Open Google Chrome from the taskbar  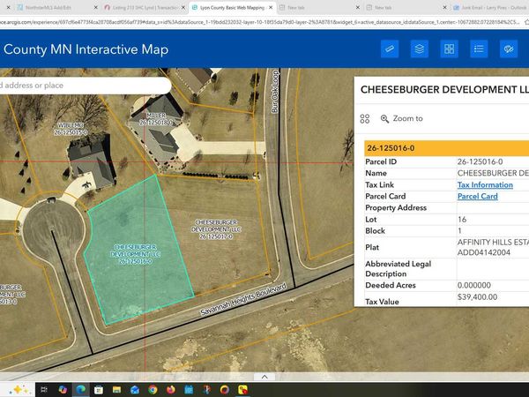152,389
